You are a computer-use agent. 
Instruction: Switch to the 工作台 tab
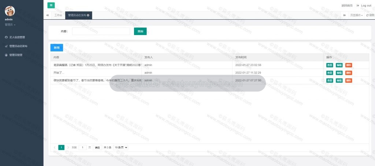coord(58,15)
